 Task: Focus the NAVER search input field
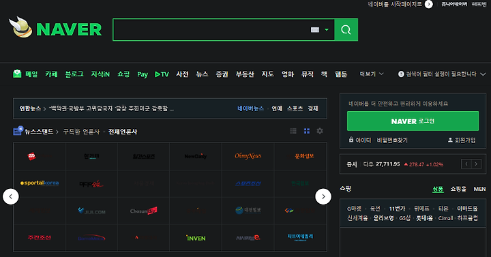click(x=211, y=30)
